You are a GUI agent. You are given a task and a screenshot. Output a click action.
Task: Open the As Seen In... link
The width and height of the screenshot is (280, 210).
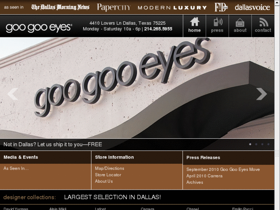tap(16, 168)
